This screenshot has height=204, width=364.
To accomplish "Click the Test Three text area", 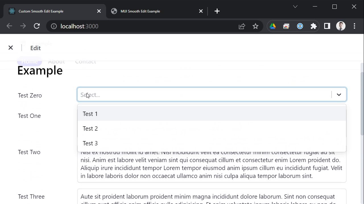I will click(x=212, y=196).
